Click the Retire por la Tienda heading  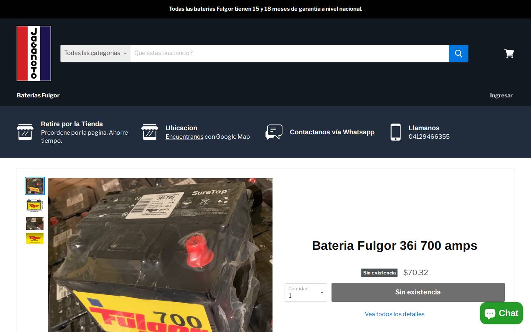[72, 124]
